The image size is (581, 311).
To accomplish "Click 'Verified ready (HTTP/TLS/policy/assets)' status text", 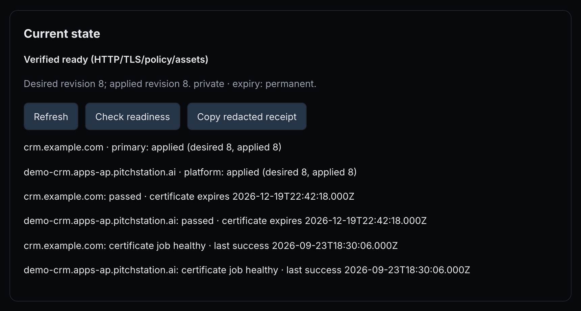I will (116, 59).
